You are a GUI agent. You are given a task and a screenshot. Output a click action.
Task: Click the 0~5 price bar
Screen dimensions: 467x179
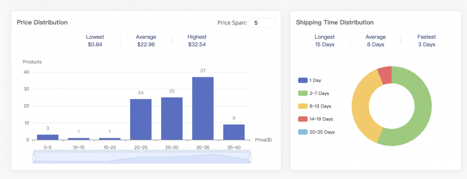tap(47, 137)
